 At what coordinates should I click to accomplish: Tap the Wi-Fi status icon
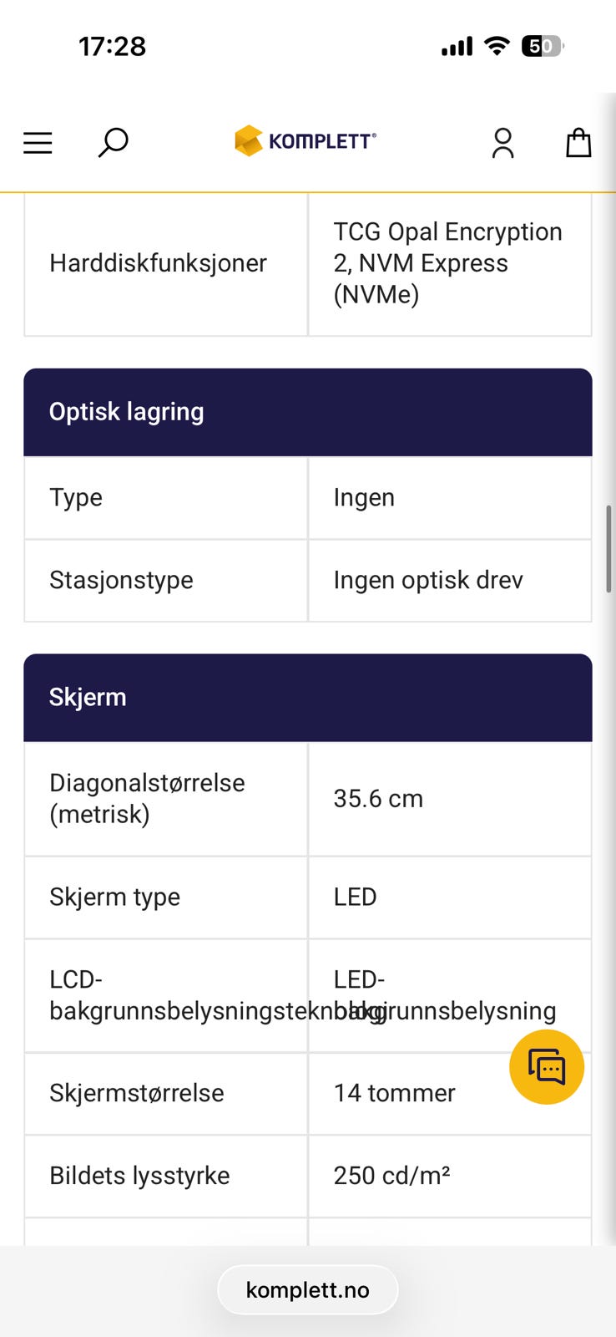tap(497, 46)
